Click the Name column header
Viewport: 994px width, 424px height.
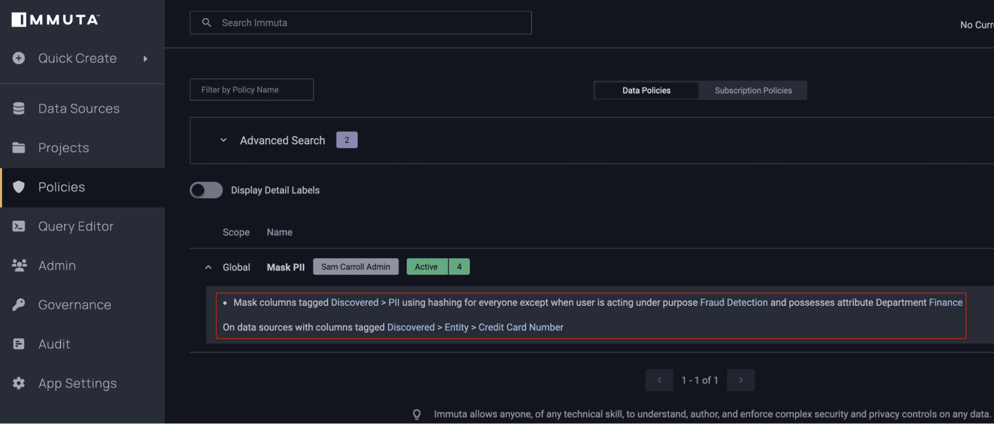click(x=279, y=232)
